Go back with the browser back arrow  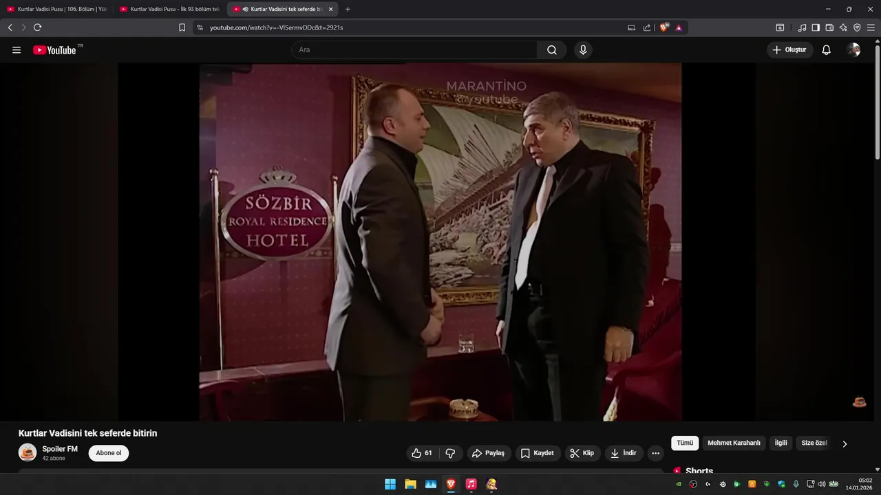tap(10, 27)
